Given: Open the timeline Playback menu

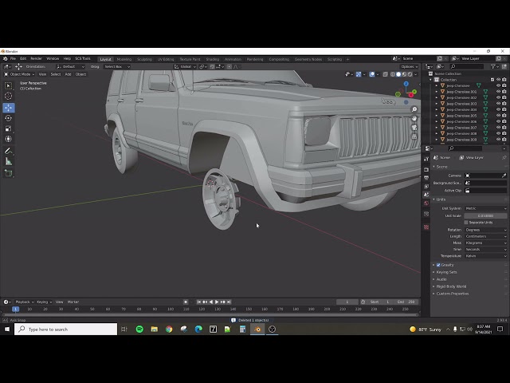Looking at the screenshot, I should click(25, 302).
